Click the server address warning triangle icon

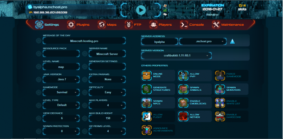(232, 41)
